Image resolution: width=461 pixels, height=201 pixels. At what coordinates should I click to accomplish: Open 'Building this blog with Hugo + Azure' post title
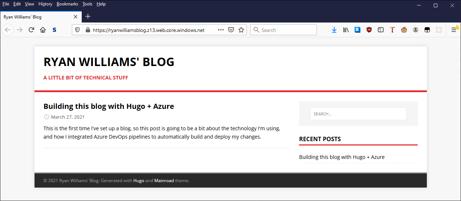[109, 106]
